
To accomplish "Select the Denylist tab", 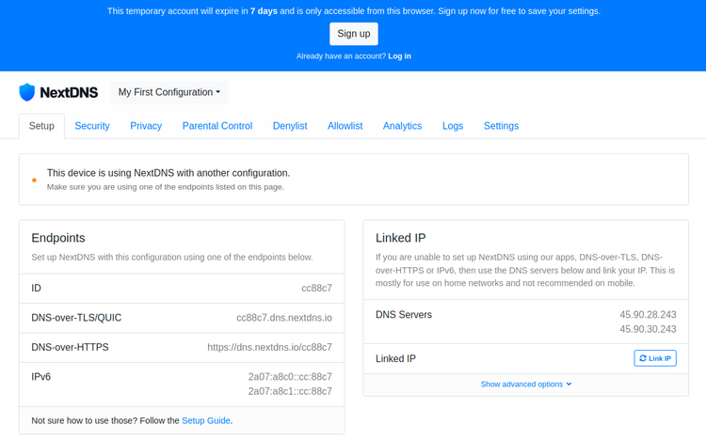I will coord(290,126).
